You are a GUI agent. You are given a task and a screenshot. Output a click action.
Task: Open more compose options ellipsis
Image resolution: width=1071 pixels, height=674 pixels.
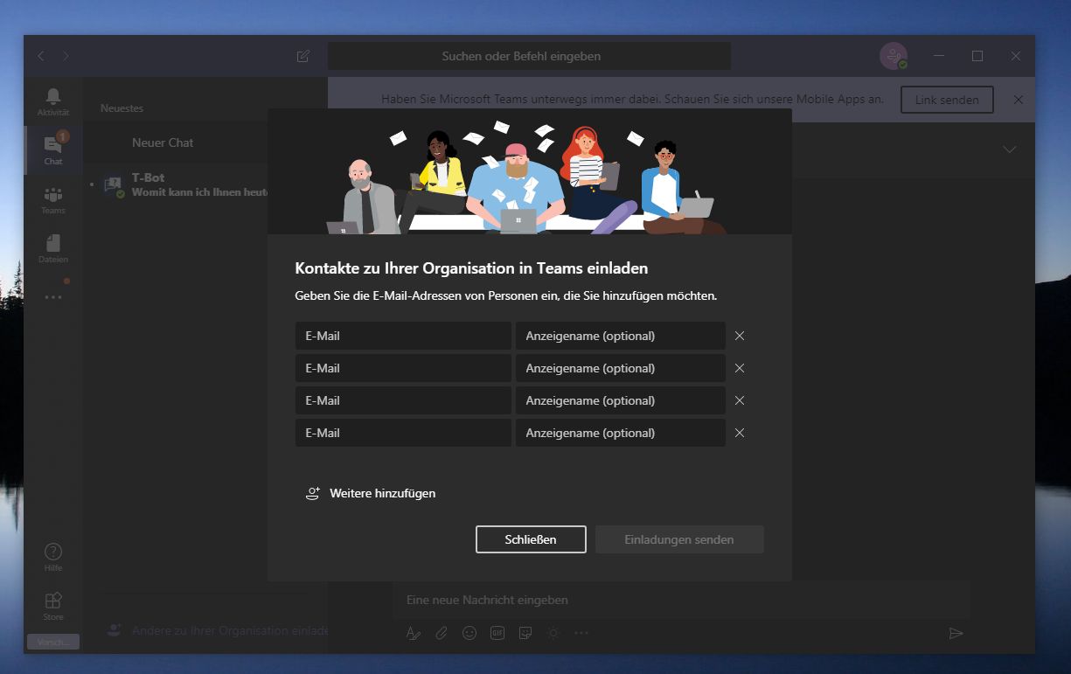(x=581, y=633)
